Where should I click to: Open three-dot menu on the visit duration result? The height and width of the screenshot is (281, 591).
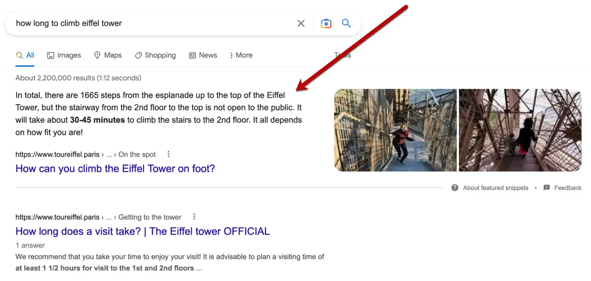point(194,217)
